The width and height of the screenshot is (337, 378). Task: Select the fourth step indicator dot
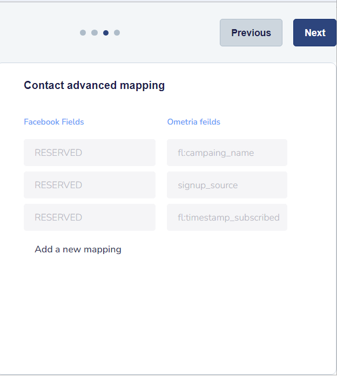point(117,32)
